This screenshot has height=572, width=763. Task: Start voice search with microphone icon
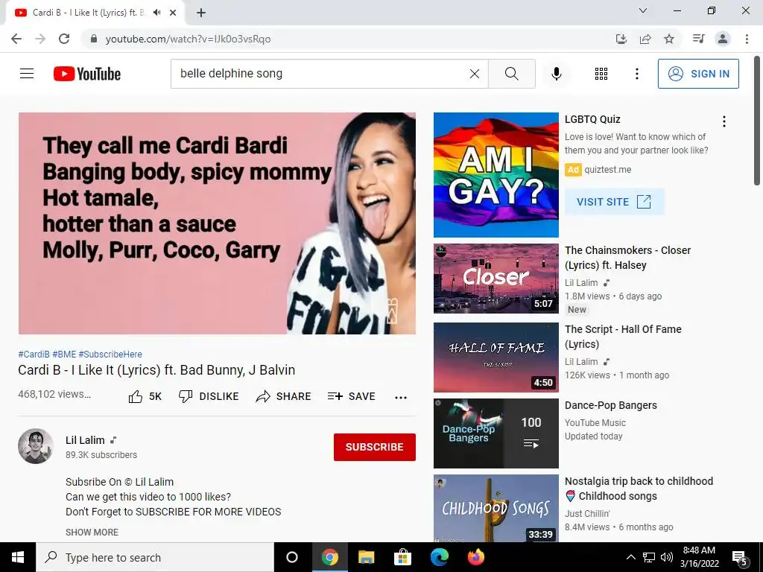click(x=556, y=74)
